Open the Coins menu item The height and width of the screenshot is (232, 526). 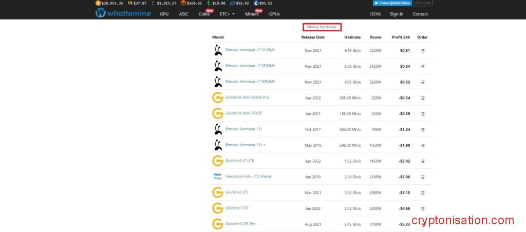(x=204, y=14)
